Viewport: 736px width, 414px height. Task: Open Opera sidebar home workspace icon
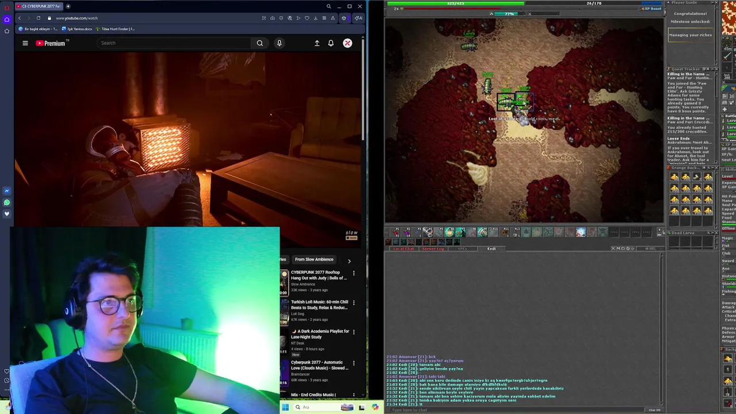coord(7,19)
